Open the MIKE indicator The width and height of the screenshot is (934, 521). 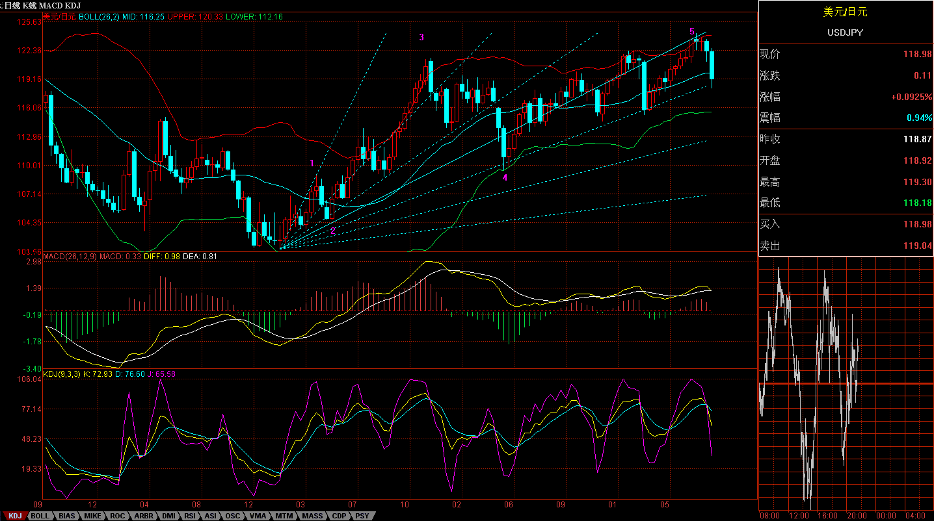(92, 515)
